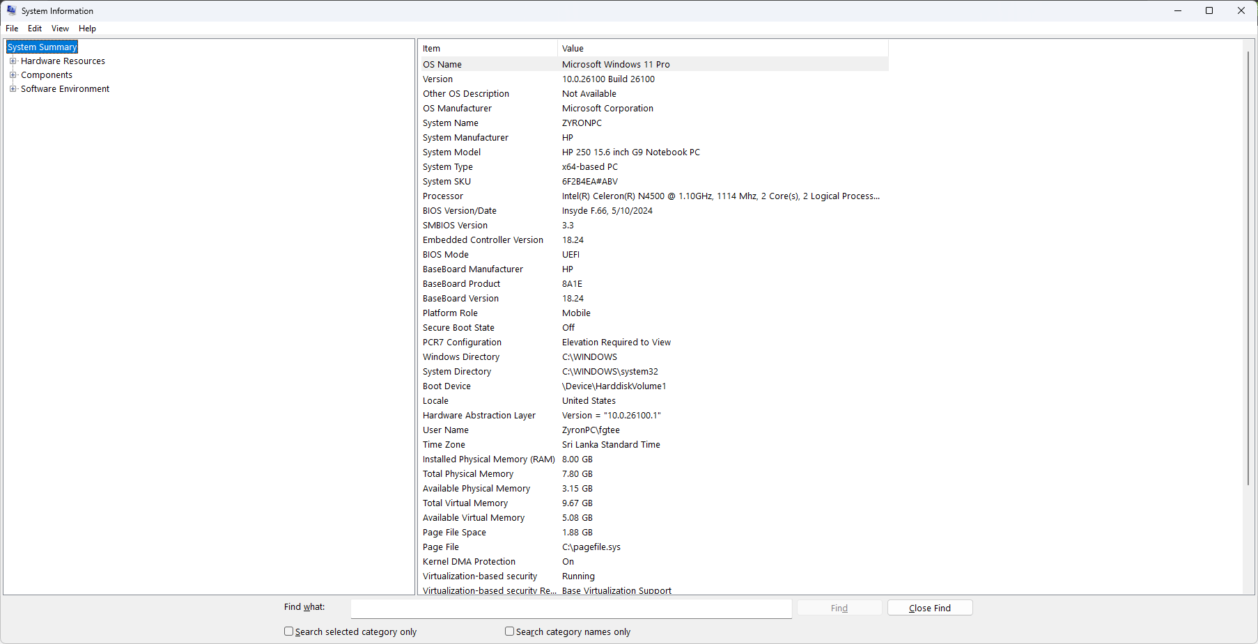Expand the Hardware Resources tree node
This screenshot has height=644, width=1258.
coord(13,61)
